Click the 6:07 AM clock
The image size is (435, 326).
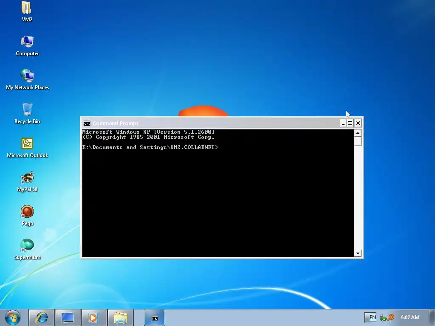[x=410, y=318]
